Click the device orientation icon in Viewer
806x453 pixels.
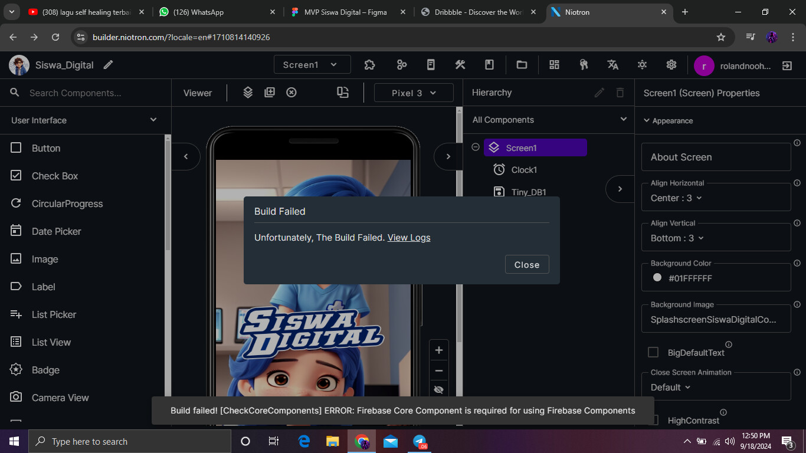343,93
